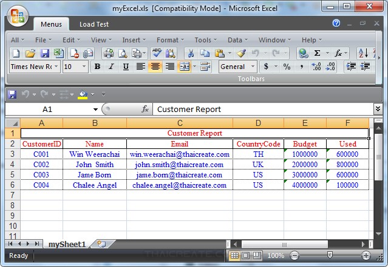Toggle Italic formatting

click(x=112, y=67)
